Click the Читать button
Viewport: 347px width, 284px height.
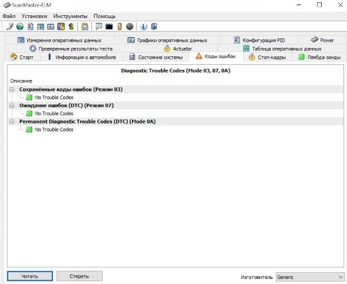point(30,276)
